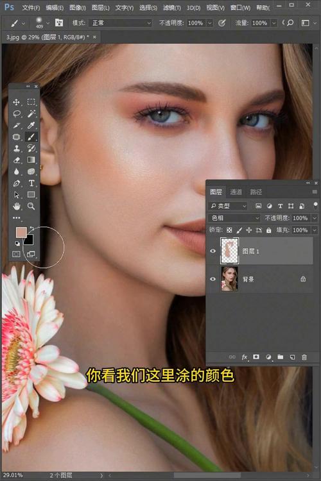This screenshot has width=321, height=481.
Task: Click the delete layer trash icon
Action: 304,357
